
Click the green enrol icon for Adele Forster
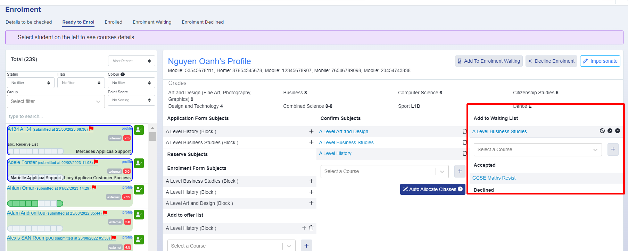coord(139,163)
